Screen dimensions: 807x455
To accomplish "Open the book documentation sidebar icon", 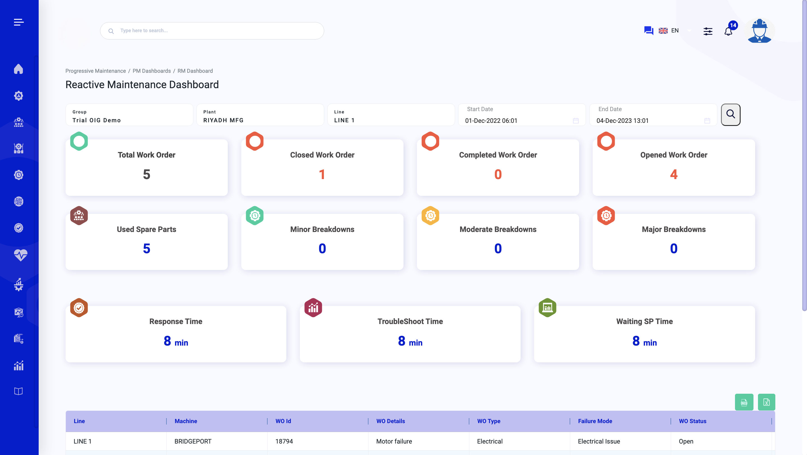I will pyautogui.click(x=18, y=391).
